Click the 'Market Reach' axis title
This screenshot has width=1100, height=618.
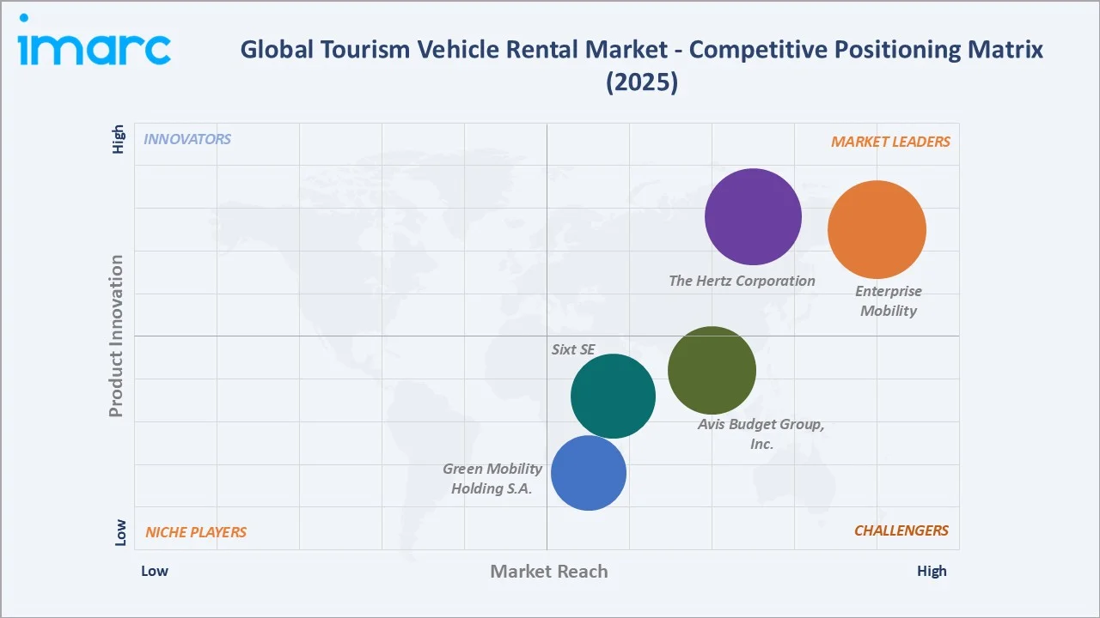click(x=549, y=572)
